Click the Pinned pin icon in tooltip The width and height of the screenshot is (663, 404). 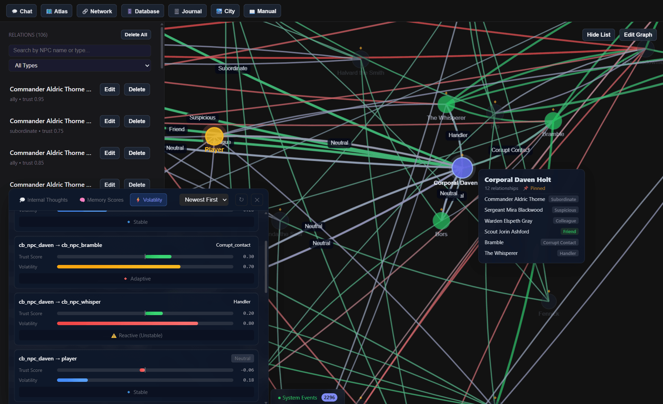[x=526, y=188]
